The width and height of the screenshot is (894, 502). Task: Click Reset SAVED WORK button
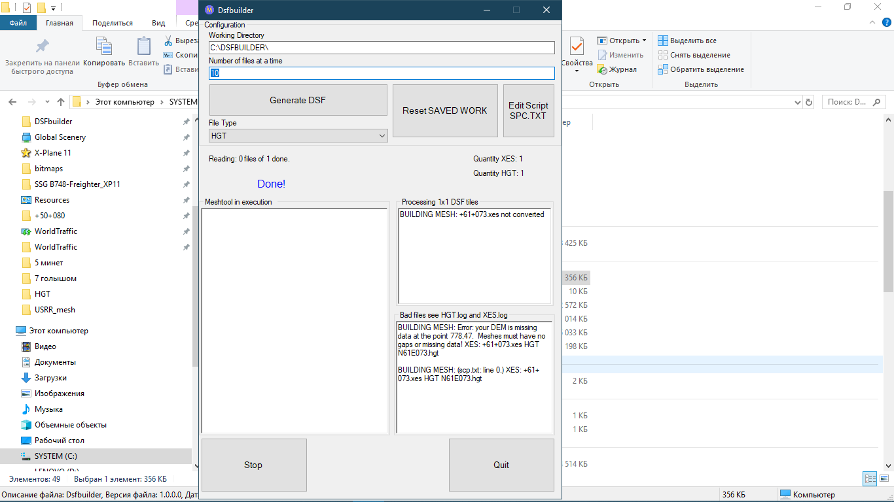pyautogui.click(x=445, y=110)
